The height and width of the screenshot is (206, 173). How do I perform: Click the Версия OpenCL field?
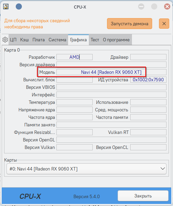point(148,147)
